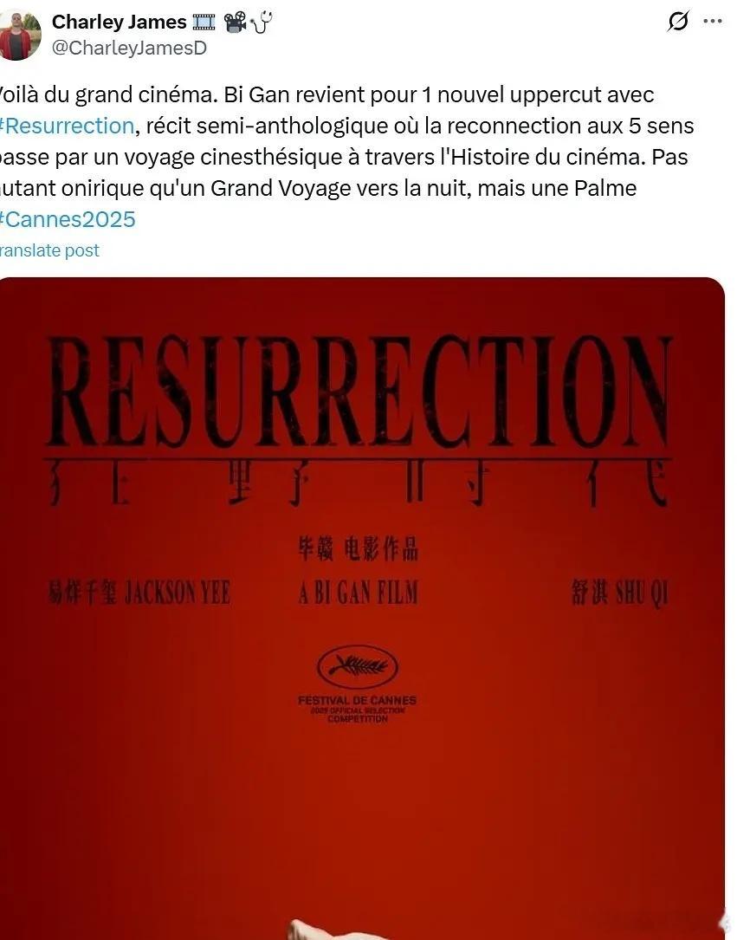Image resolution: width=737 pixels, height=940 pixels.
Task: Open the Charley James display name link
Action: tap(120, 23)
